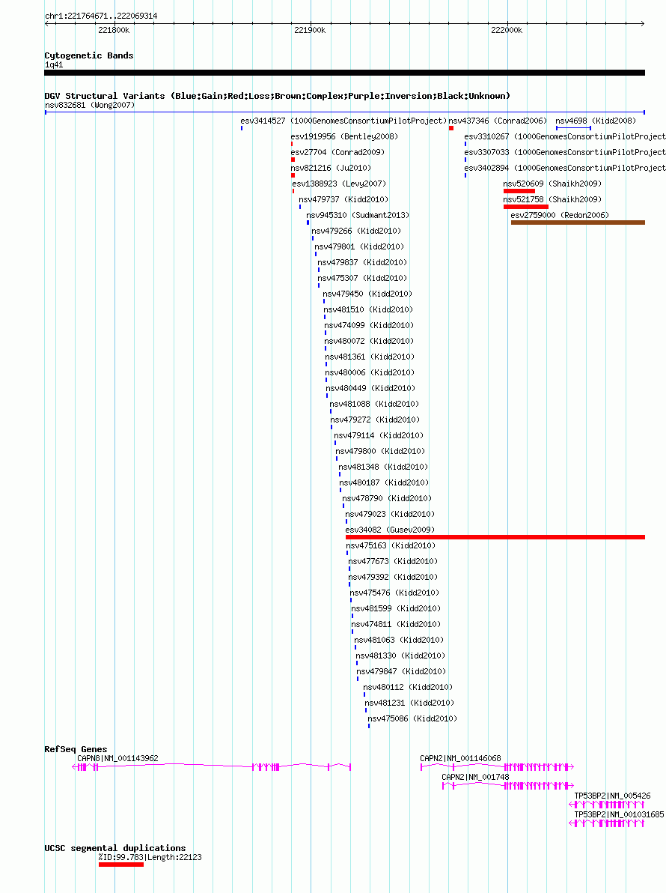The image size is (666, 893).
Task: Open nsv481510 (Kidd2010) label
Action: 369,310
